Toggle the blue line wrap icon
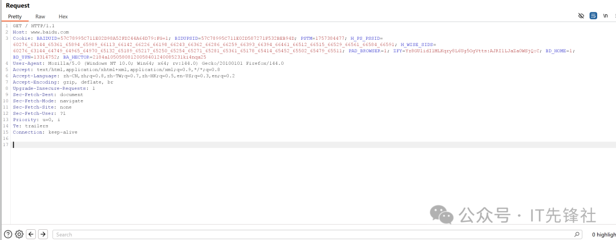Image resolution: width=616 pixels, height=240 pixels. (593, 16)
